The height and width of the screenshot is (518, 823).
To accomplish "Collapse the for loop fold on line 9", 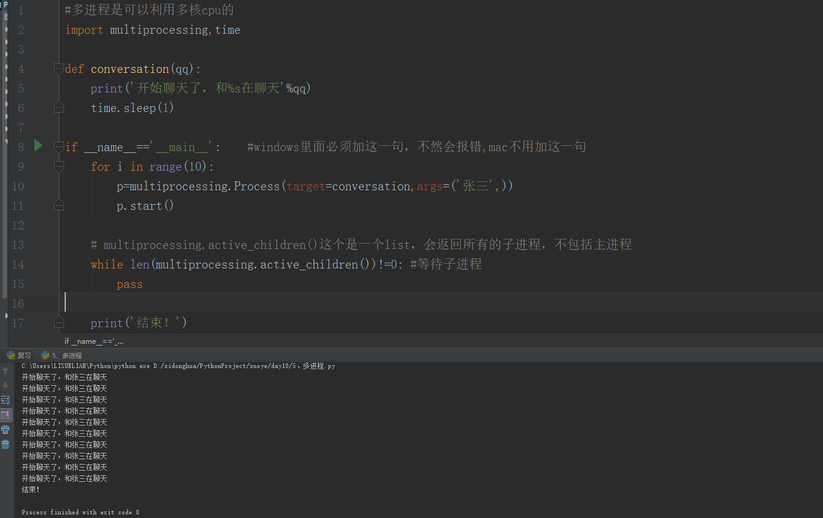I will tap(59, 167).
